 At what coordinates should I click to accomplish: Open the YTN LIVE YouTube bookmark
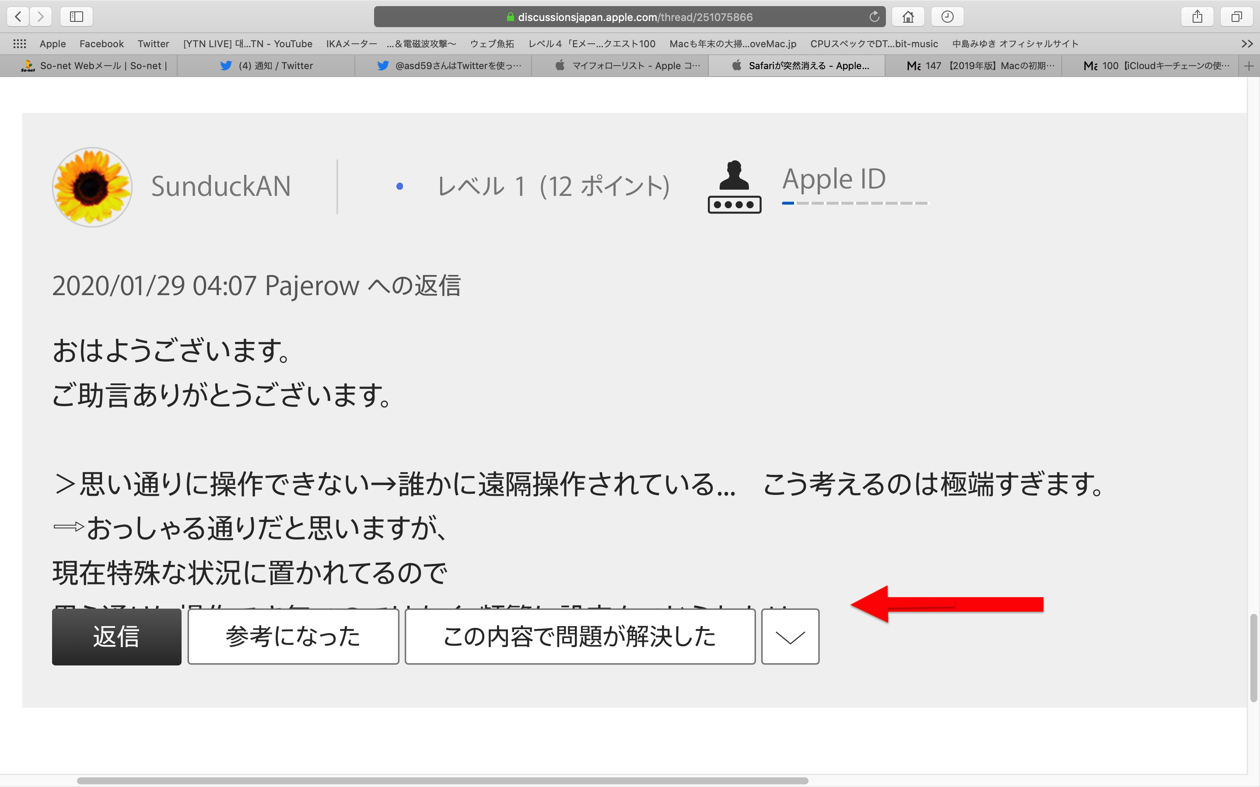(247, 44)
